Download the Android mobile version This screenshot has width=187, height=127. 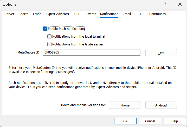pos(161,105)
